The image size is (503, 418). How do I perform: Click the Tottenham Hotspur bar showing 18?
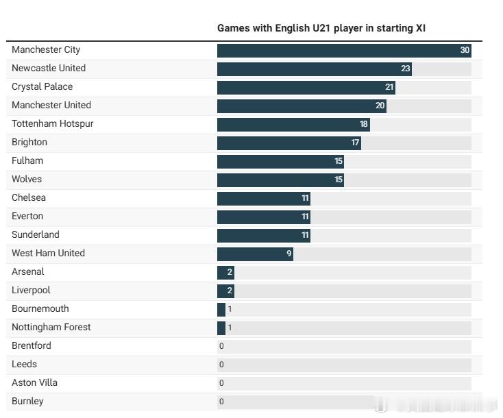point(293,125)
